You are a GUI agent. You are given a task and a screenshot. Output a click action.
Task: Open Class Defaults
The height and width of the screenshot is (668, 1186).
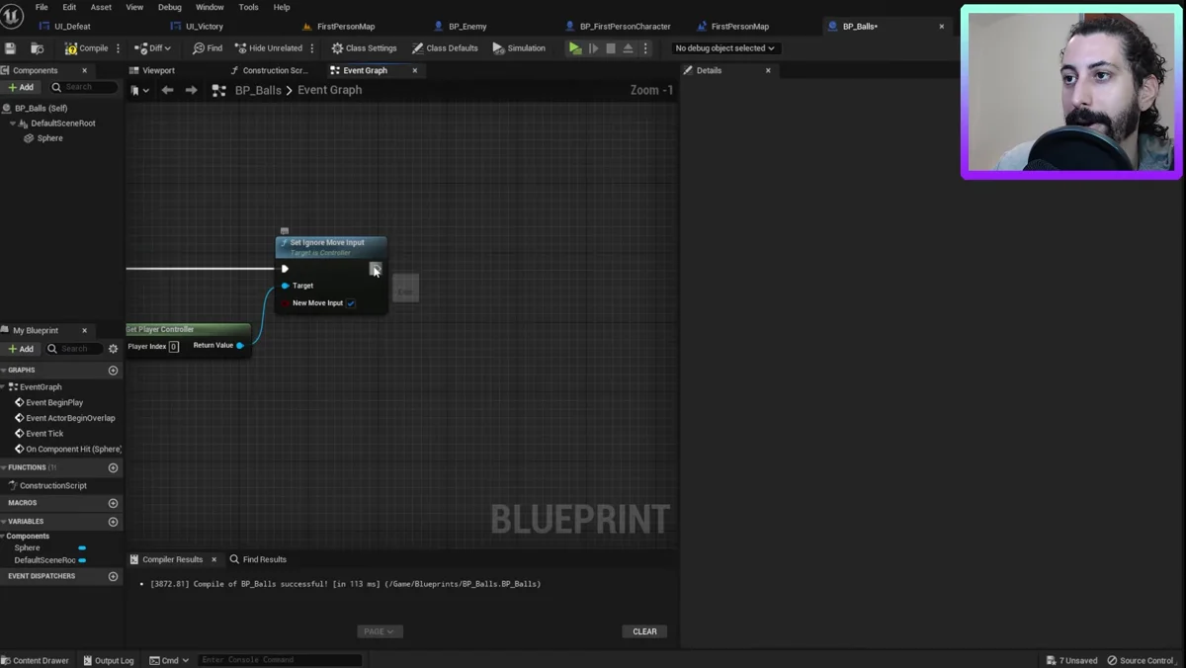click(x=445, y=48)
